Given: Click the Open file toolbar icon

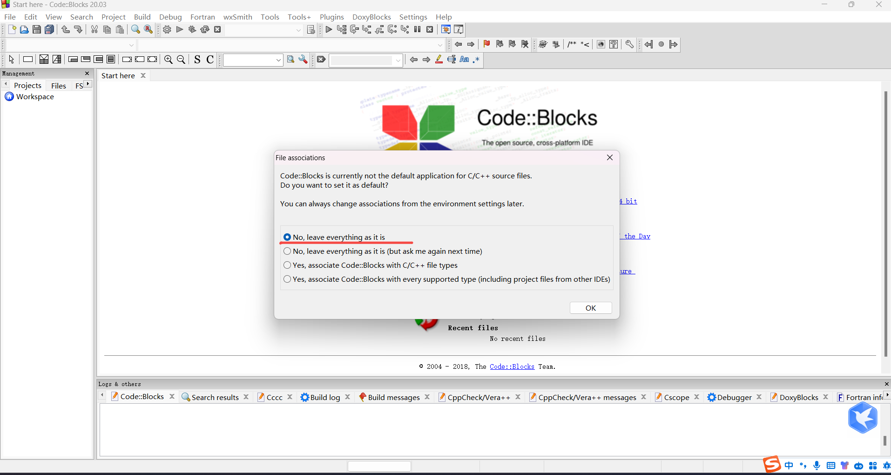Looking at the screenshot, I should [24, 29].
